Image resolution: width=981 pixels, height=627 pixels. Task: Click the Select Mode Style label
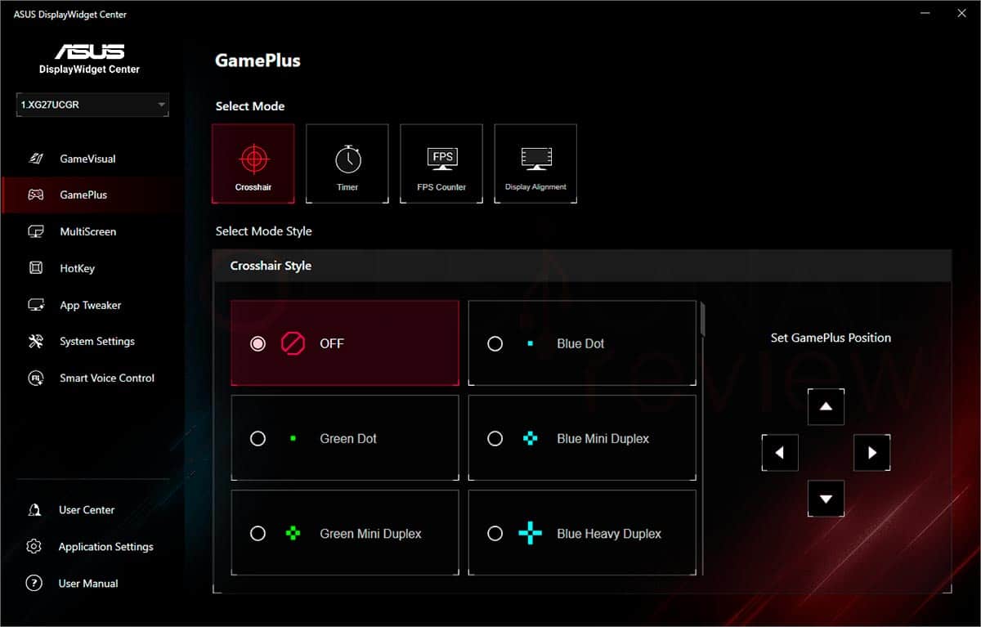point(263,231)
